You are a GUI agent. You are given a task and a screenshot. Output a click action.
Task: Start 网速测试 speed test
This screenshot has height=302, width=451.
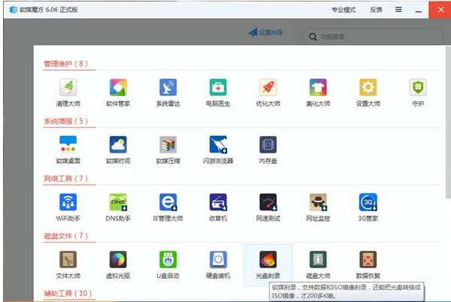click(268, 202)
